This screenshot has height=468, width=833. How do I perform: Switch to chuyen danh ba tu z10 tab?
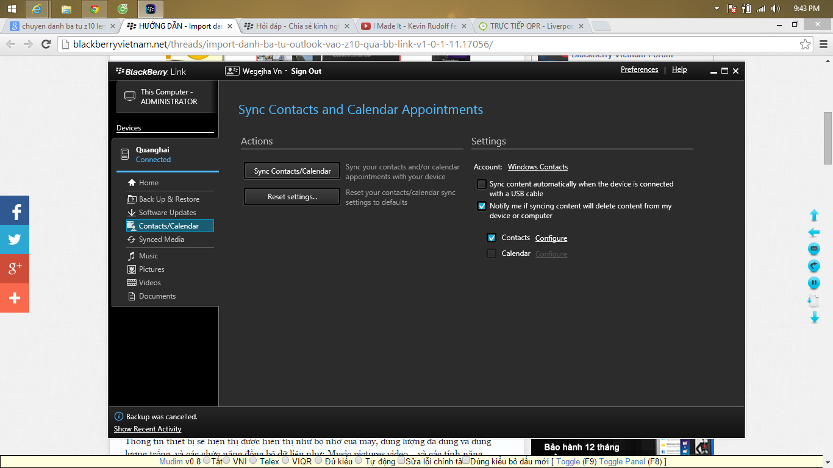(x=60, y=26)
